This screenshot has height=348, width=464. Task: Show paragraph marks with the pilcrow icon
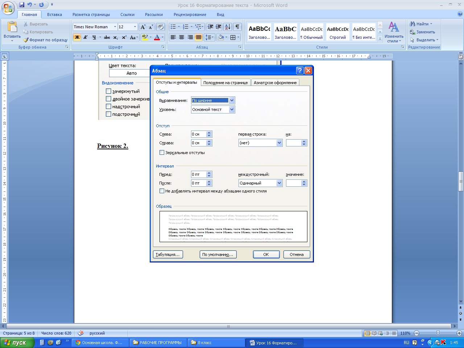237,27
